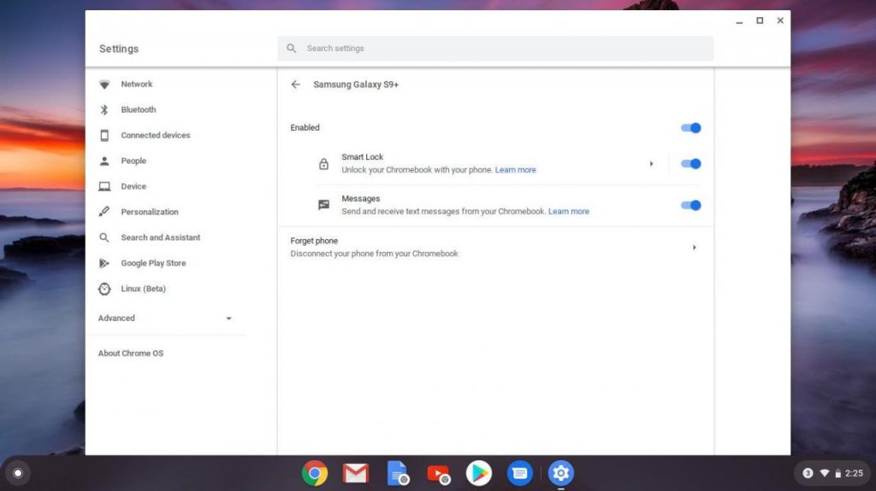Maximize the Settings window
This screenshot has height=491, width=876.
click(760, 20)
